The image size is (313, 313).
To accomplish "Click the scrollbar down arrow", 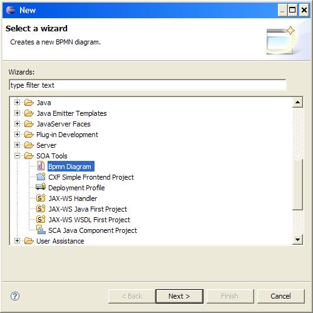I will (297, 239).
